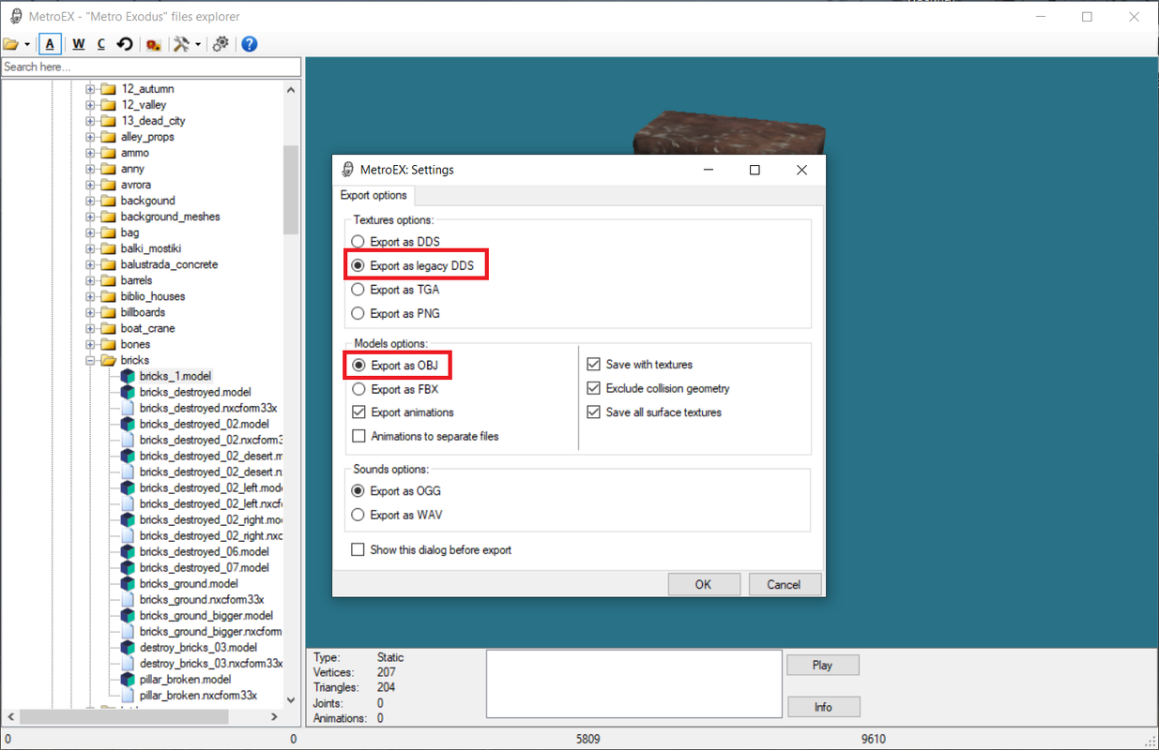Click the Play button
1159x750 pixels.
(x=823, y=665)
